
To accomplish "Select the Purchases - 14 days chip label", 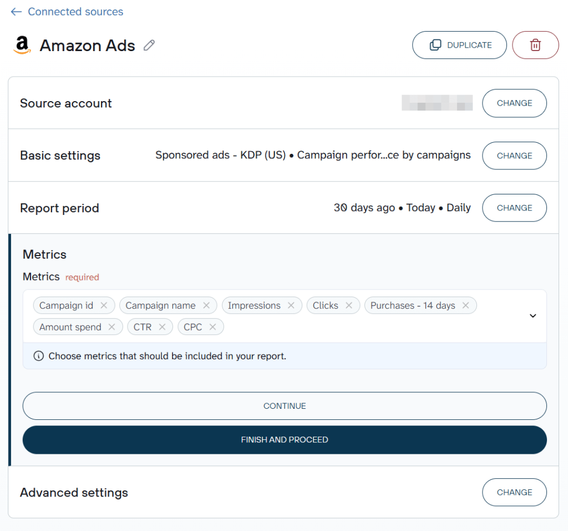I will [413, 305].
